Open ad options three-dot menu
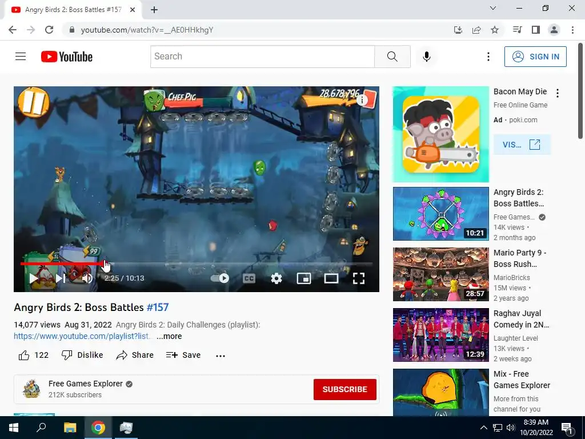 558,93
